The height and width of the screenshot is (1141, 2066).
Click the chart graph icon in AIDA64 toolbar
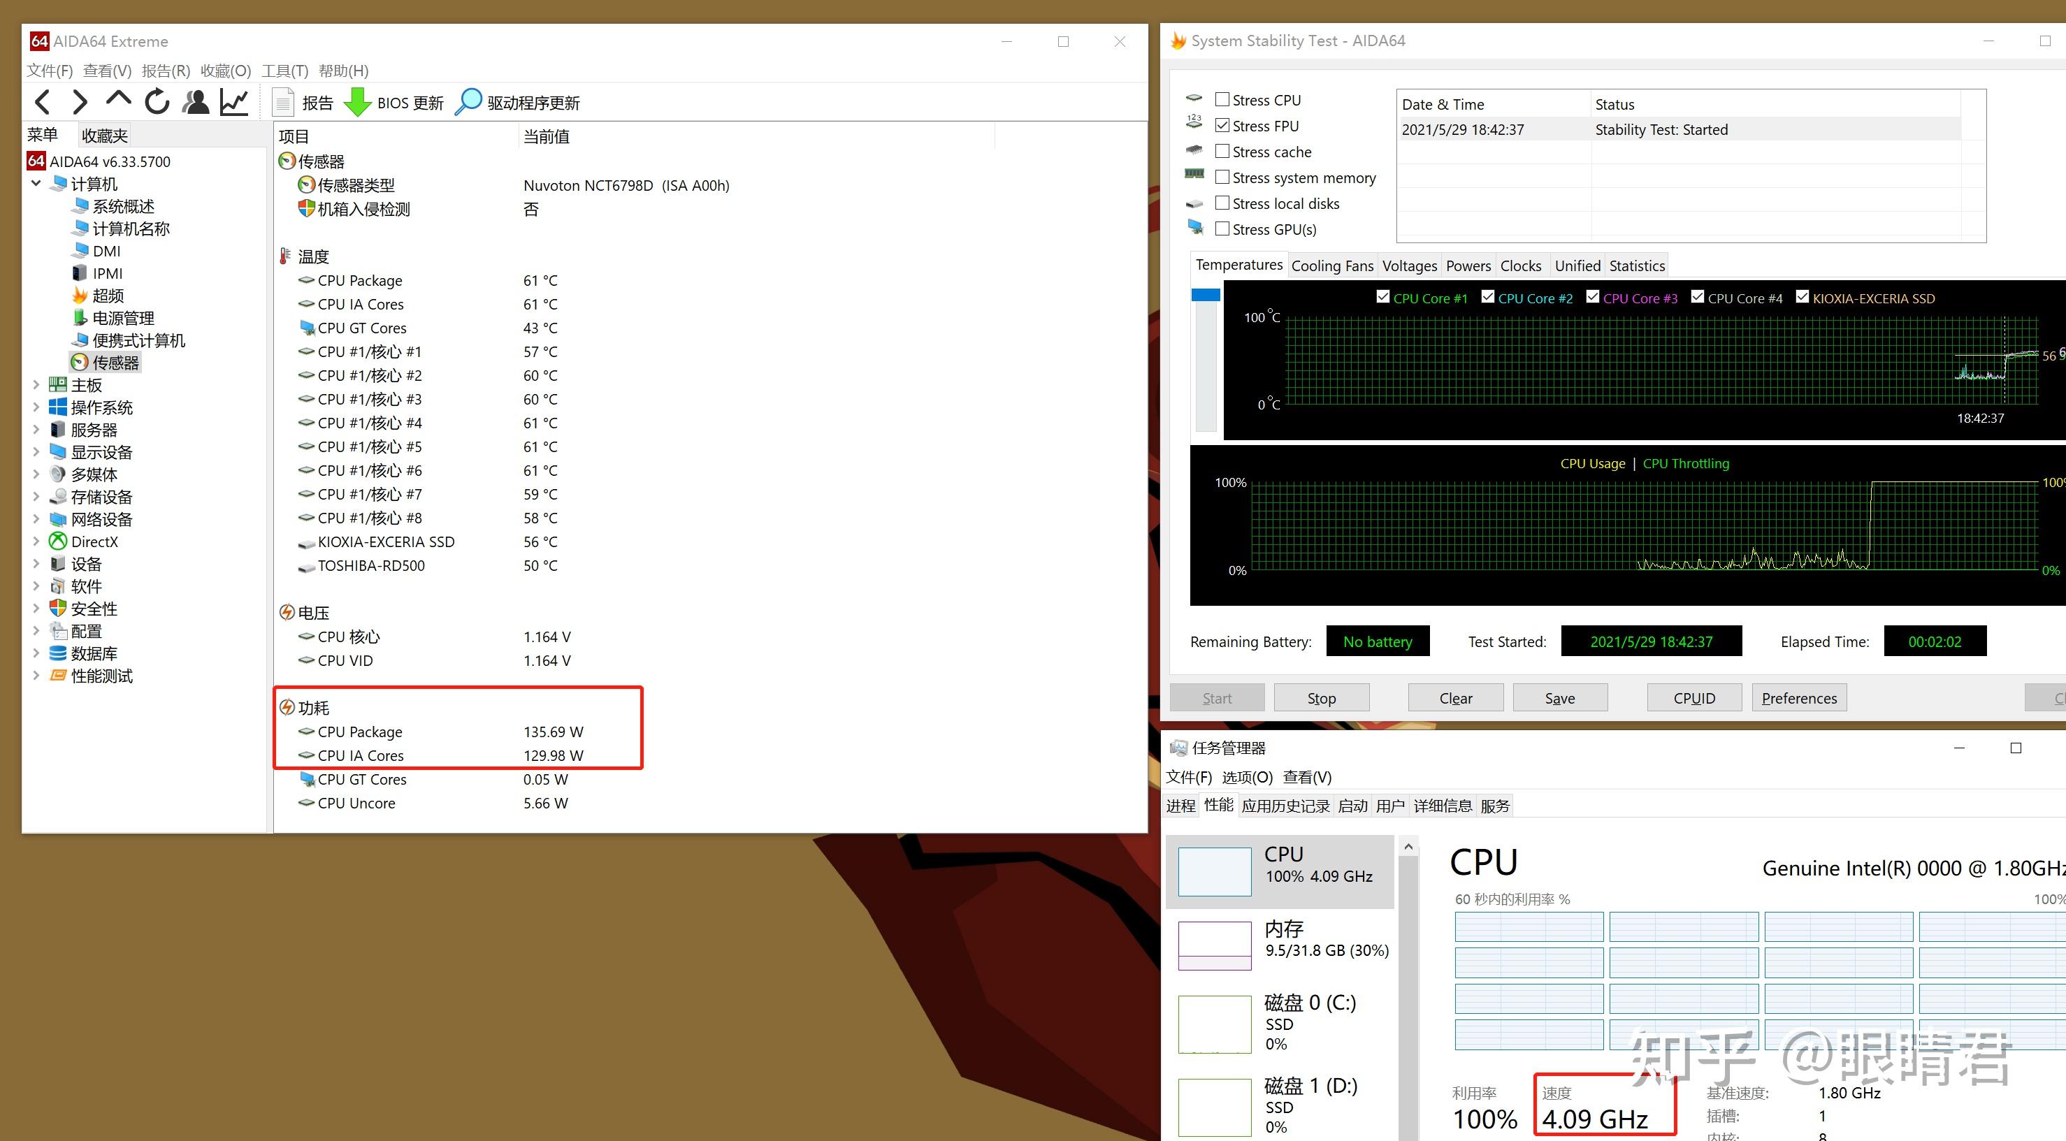[233, 101]
